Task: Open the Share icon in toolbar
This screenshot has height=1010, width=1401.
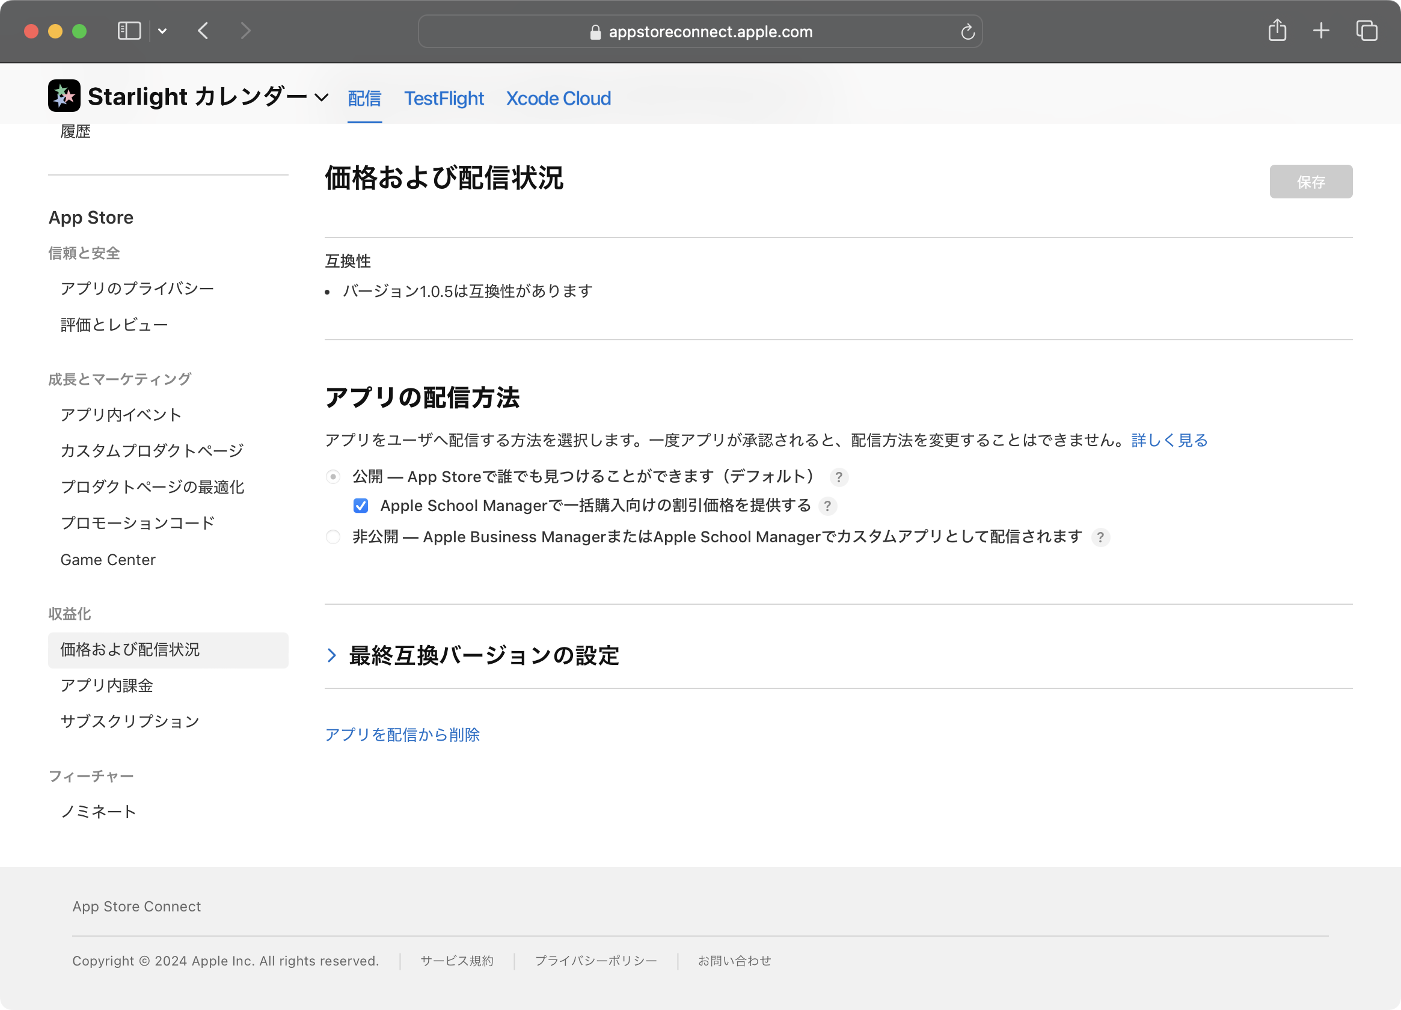Action: (1277, 30)
